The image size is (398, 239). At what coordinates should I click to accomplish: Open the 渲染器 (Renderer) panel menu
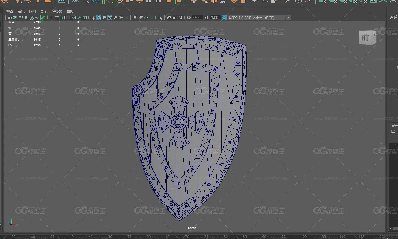[x=57, y=12]
